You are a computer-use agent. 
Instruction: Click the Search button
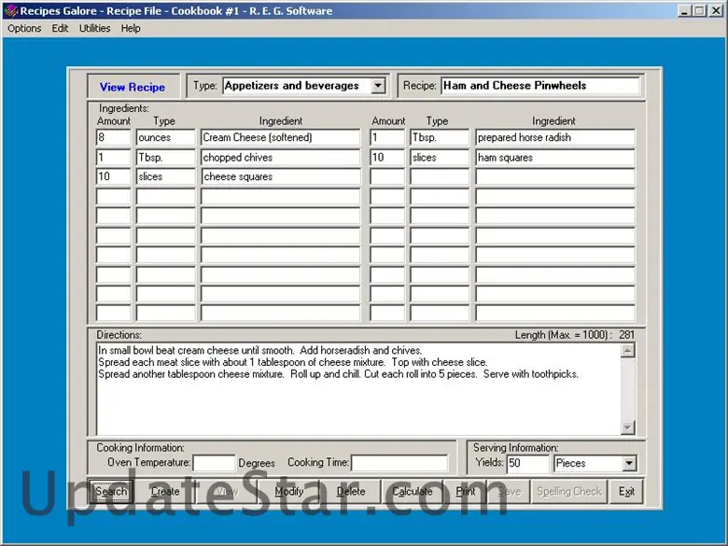coord(111,491)
